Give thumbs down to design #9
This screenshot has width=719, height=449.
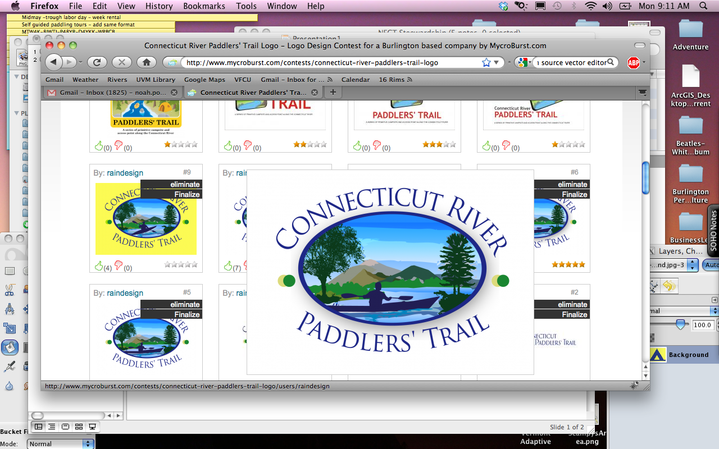pyautogui.click(x=119, y=266)
